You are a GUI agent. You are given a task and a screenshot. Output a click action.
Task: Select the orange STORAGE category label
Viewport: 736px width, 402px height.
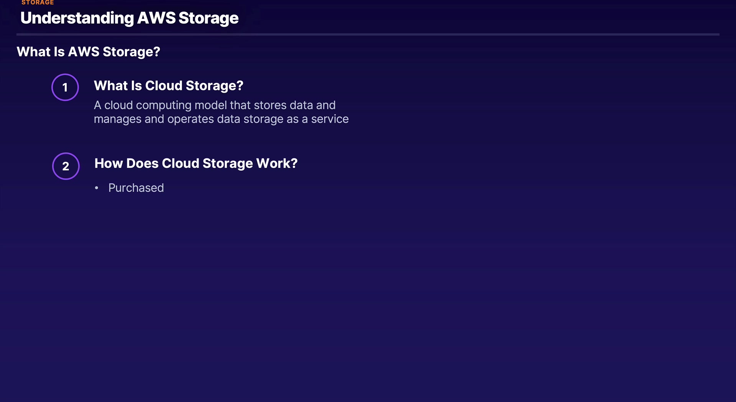(x=38, y=3)
